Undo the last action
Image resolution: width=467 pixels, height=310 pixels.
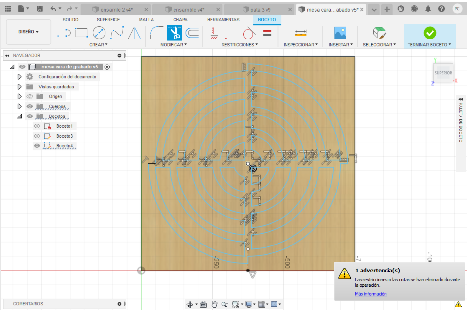(53, 9)
